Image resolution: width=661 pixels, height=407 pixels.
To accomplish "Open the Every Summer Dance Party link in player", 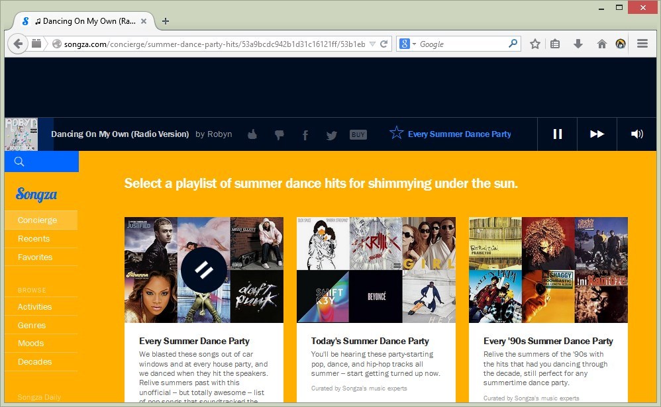I will point(459,134).
